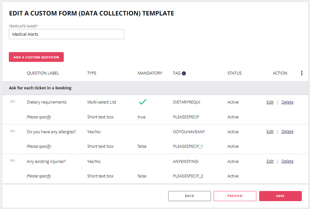This screenshot has height=209, width=310.
Task: Click drag handle for allergies question
Action: (x=13, y=131)
